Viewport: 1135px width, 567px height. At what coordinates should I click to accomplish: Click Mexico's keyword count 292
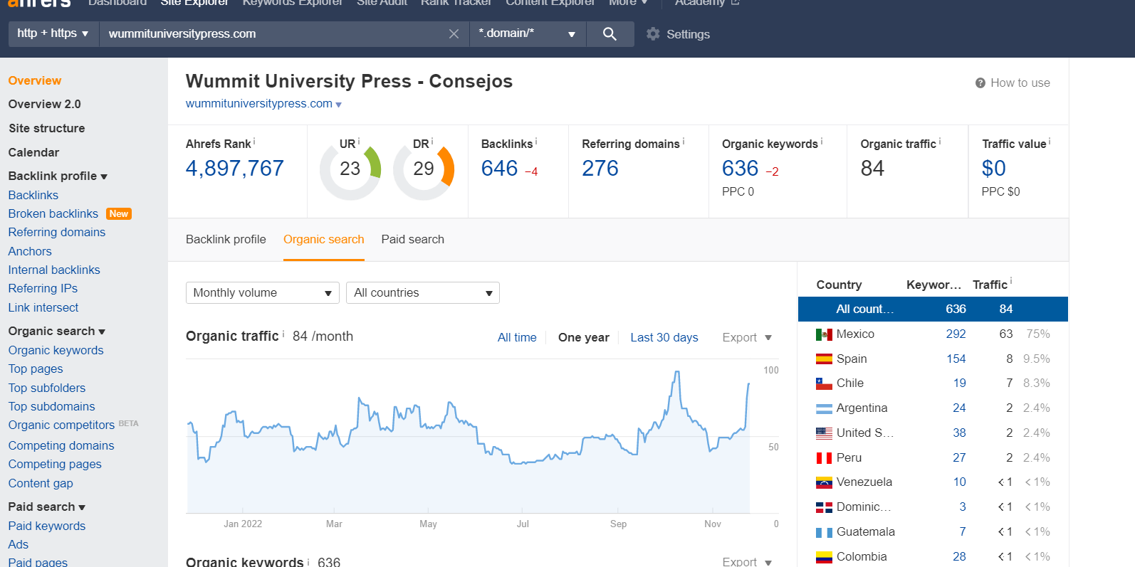tap(956, 334)
